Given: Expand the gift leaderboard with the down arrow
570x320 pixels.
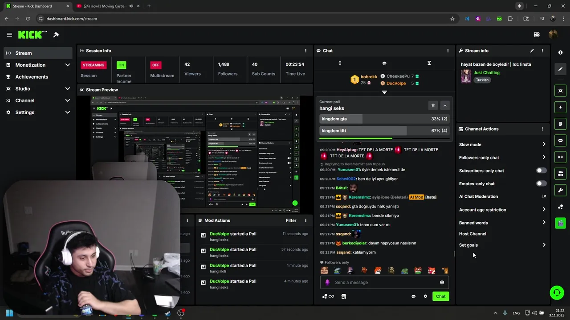Looking at the screenshot, I should 384,92.
